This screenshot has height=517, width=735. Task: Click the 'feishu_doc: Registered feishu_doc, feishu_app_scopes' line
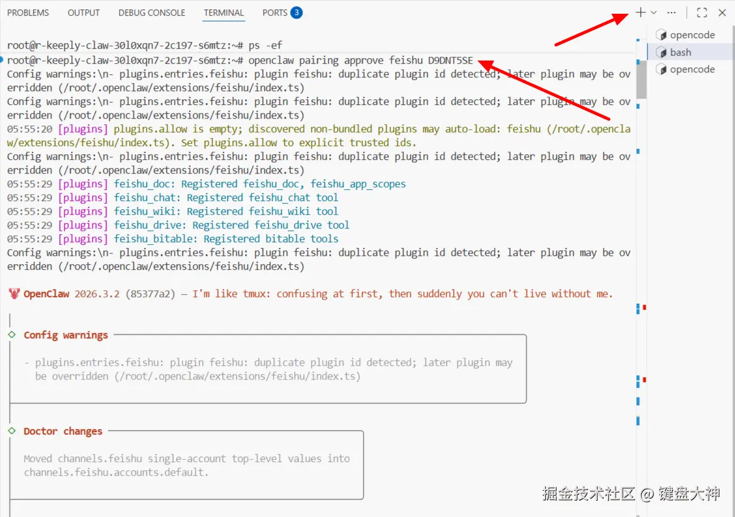click(x=260, y=184)
